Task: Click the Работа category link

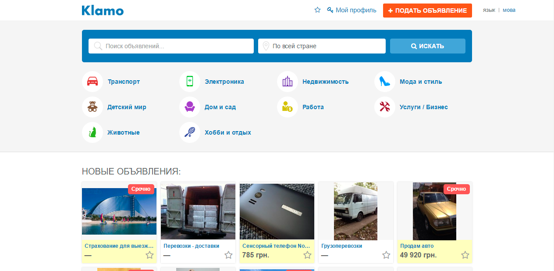Action: tap(313, 107)
